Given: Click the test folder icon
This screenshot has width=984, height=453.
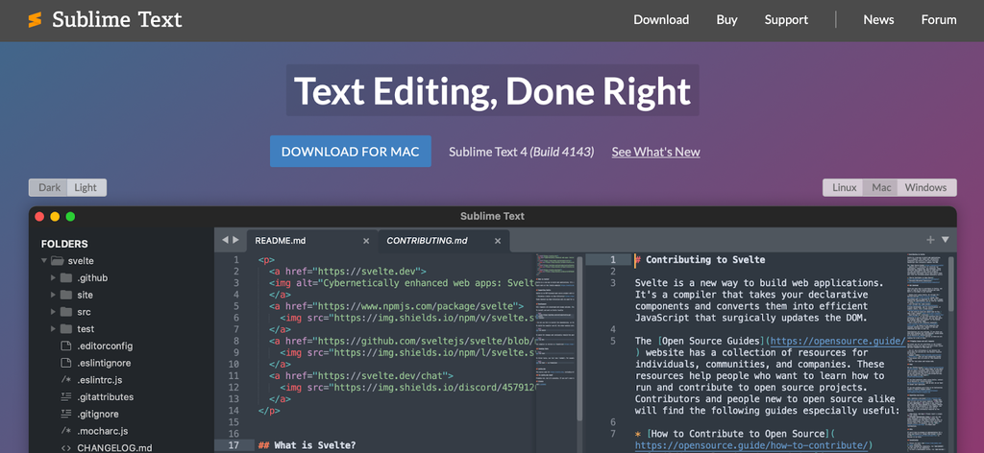Looking at the screenshot, I should 66,328.
